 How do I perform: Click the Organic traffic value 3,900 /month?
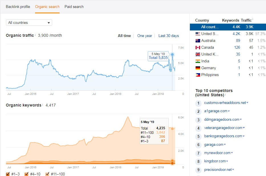coord(50,35)
